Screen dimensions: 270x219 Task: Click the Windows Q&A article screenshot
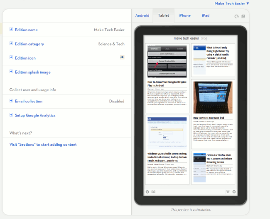(167, 133)
